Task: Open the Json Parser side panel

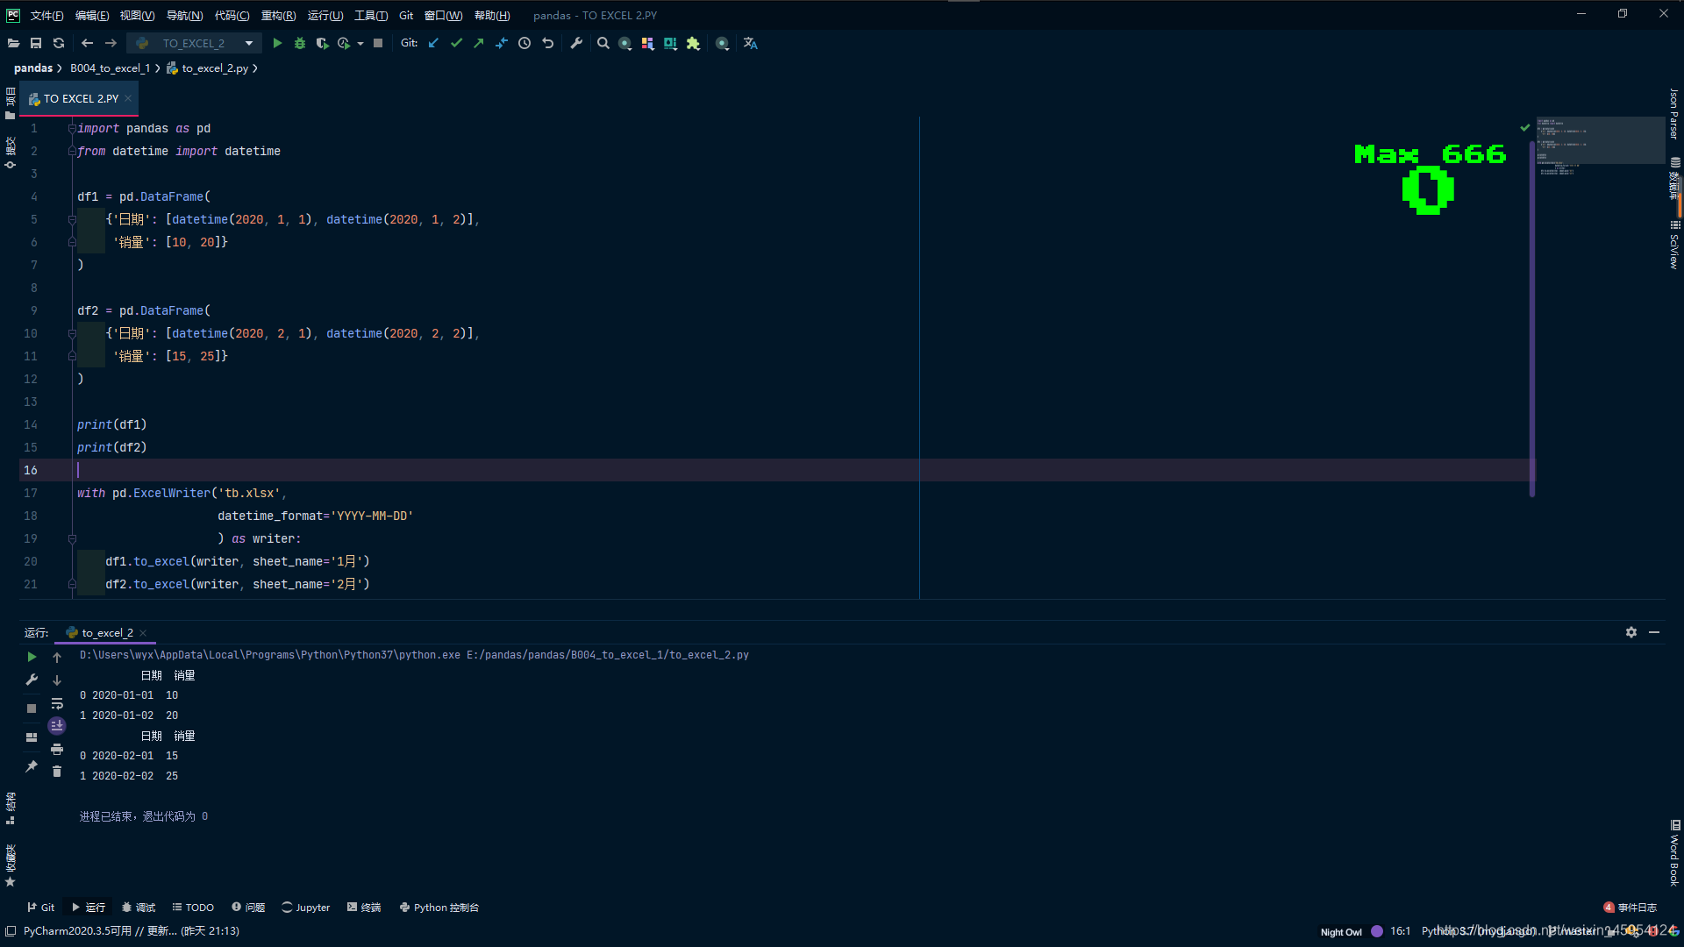Action: coord(1673,114)
